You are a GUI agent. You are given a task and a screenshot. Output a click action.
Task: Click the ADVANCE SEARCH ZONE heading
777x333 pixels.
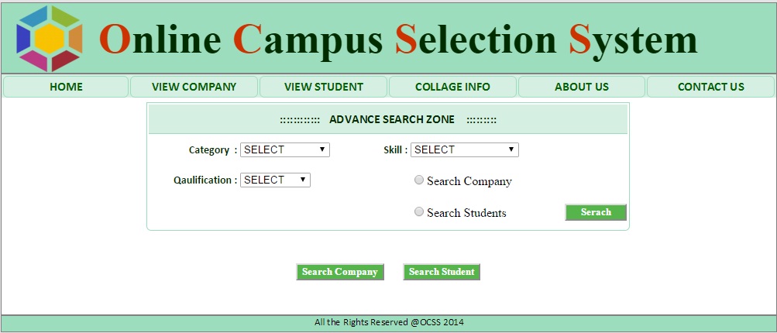click(x=387, y=120)
